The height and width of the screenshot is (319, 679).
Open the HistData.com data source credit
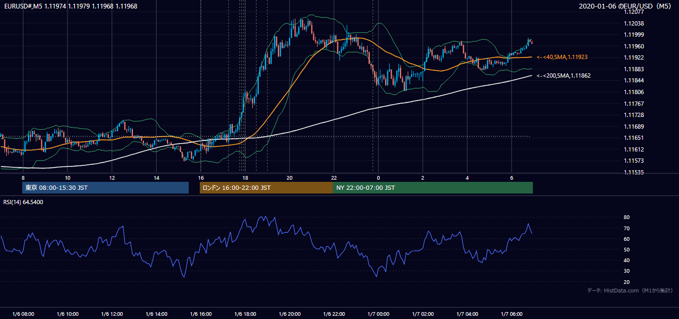tap(630, 290)
